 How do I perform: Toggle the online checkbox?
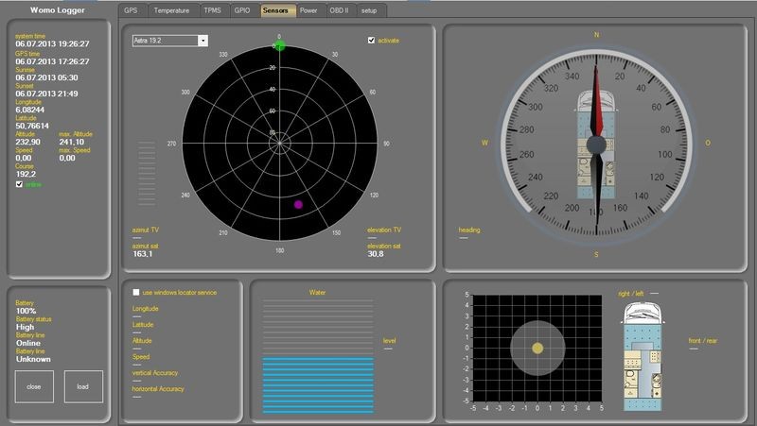coord(20,185)
